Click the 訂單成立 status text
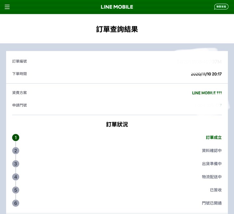Screen dimensions: 234x214 point(214,137)
